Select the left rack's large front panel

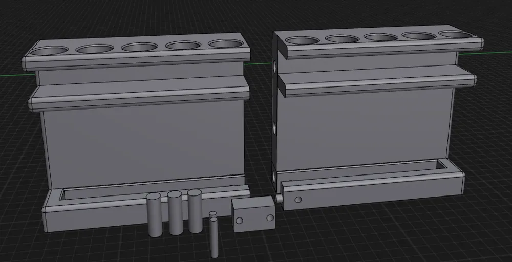(144, 144)
